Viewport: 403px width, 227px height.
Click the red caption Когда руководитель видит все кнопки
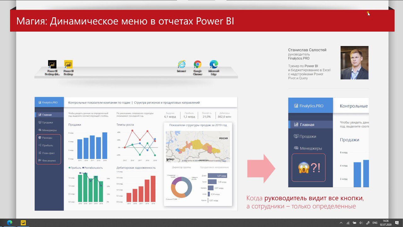[x=305, y=198]
